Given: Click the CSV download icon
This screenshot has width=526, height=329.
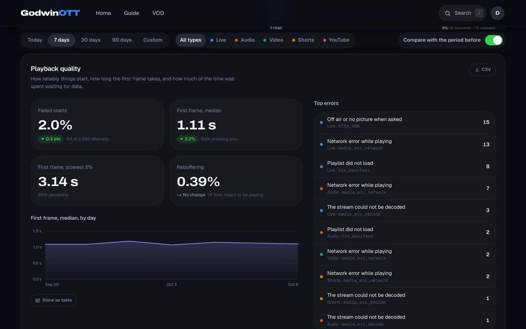Looking at the screenshot, I should tap(477, 70).
